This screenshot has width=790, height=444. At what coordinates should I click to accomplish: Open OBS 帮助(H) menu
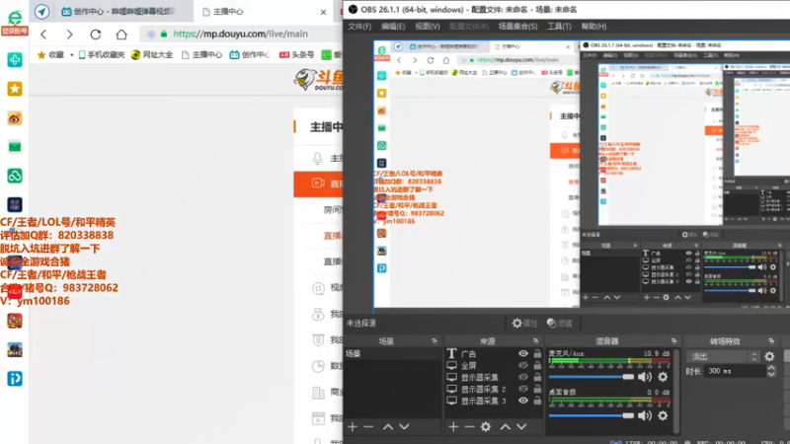(593, 27)
